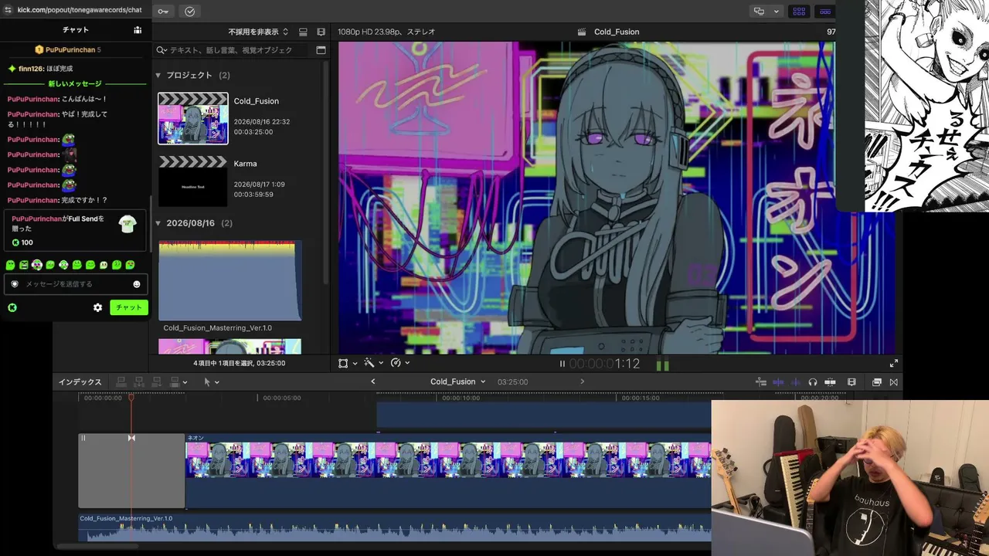989x556 pixels.
Task: Show chat participants list icon
Action: [x=138, y=30]
